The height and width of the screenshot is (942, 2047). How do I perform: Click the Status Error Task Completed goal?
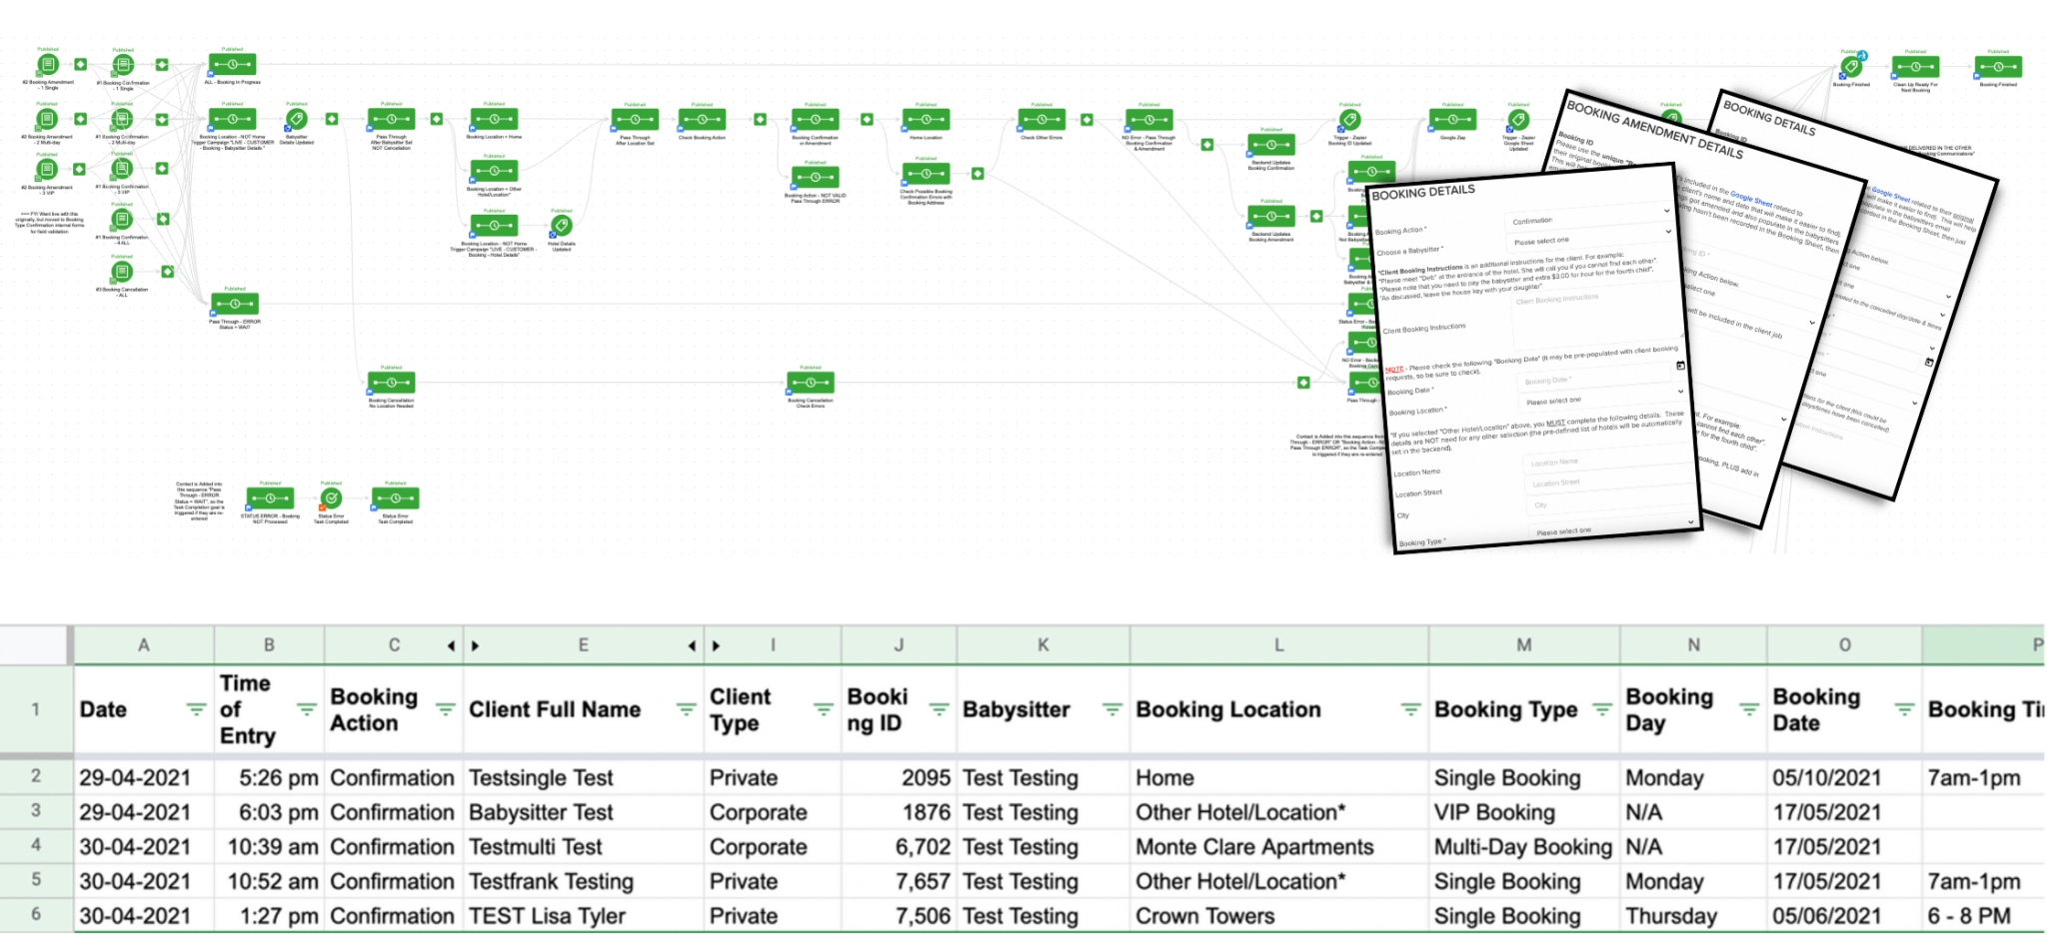tap(331, 498)
